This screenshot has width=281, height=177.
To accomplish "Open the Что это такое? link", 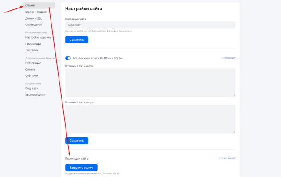I will (227, 158).
